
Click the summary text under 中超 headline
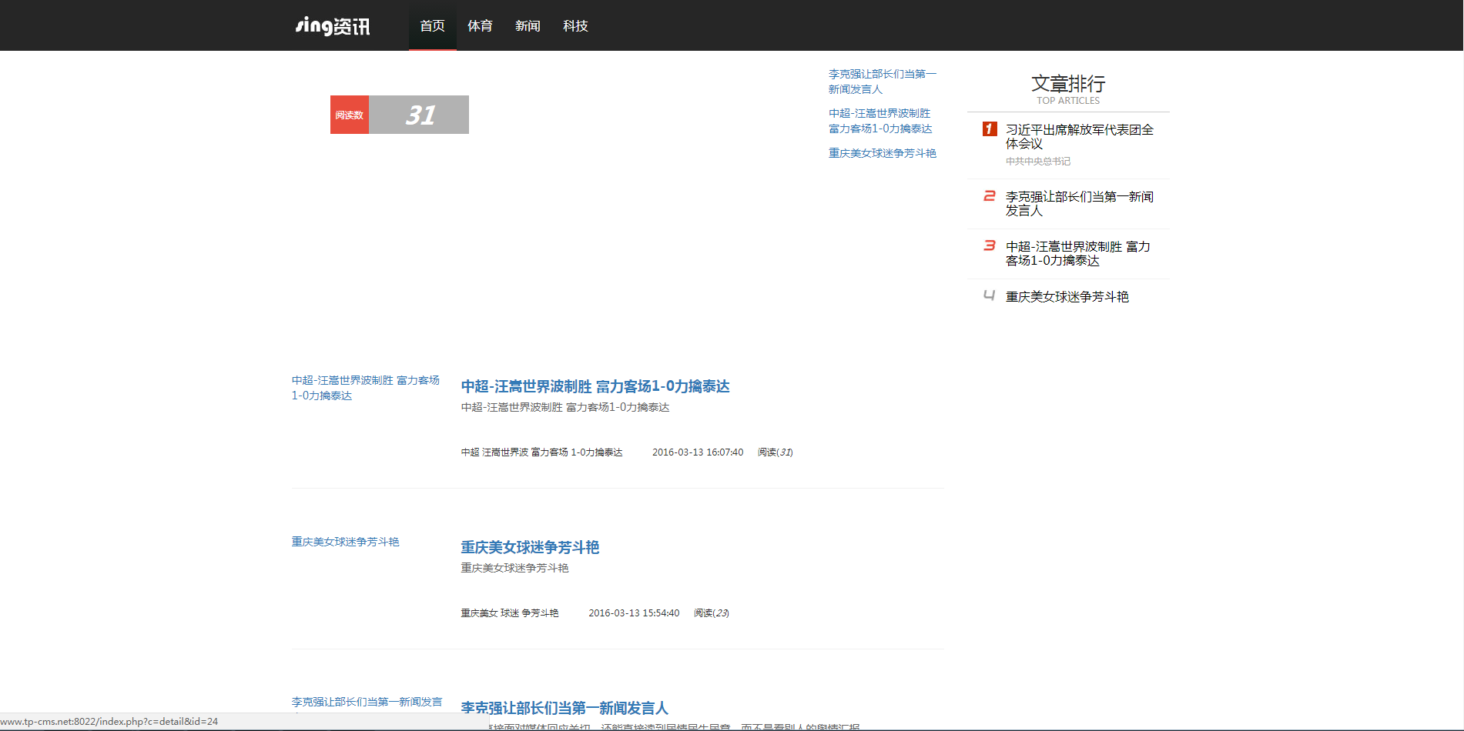pos(565,407)
